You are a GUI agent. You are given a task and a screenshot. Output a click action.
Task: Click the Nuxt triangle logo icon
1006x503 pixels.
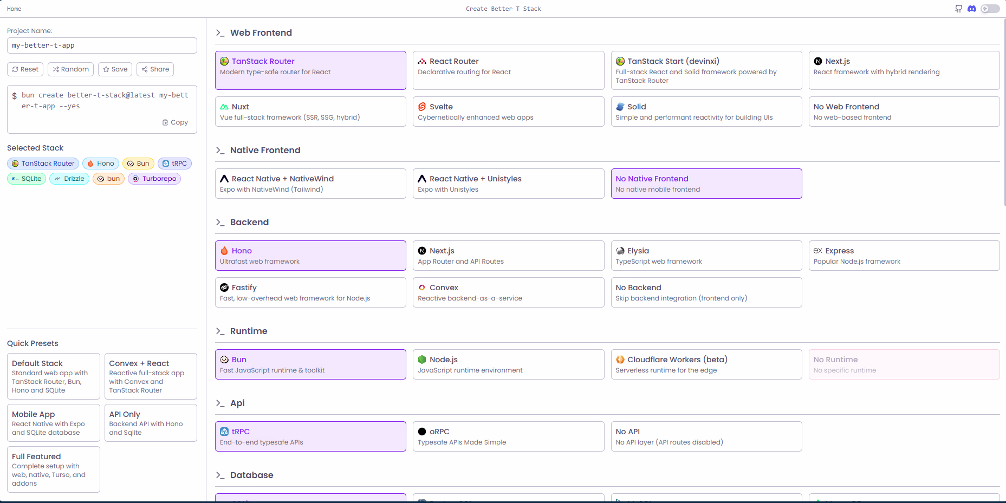(x=224, y=107)
